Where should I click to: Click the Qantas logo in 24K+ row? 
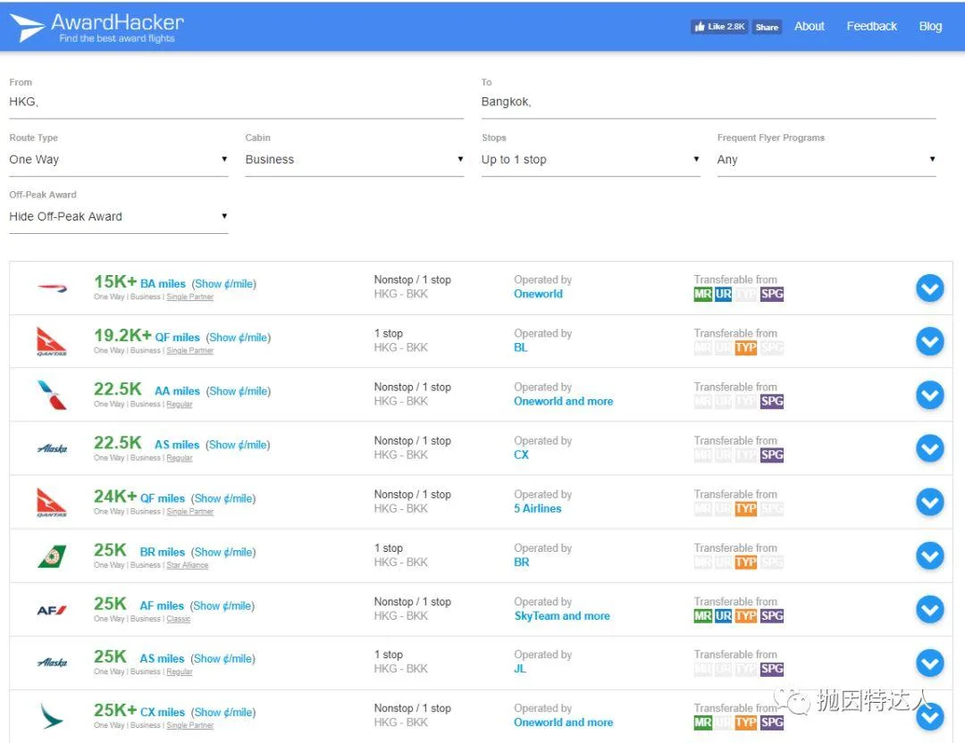52,503
